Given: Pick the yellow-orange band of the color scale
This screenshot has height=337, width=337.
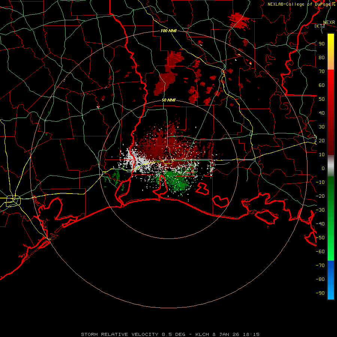Looking at the screenshot, I should coord(331,52).
